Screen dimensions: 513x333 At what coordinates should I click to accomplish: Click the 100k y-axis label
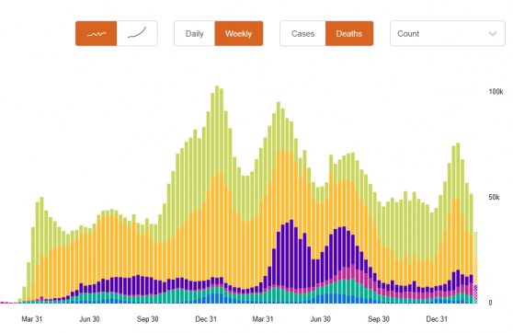pyautogui.click(x=496, y=92)
